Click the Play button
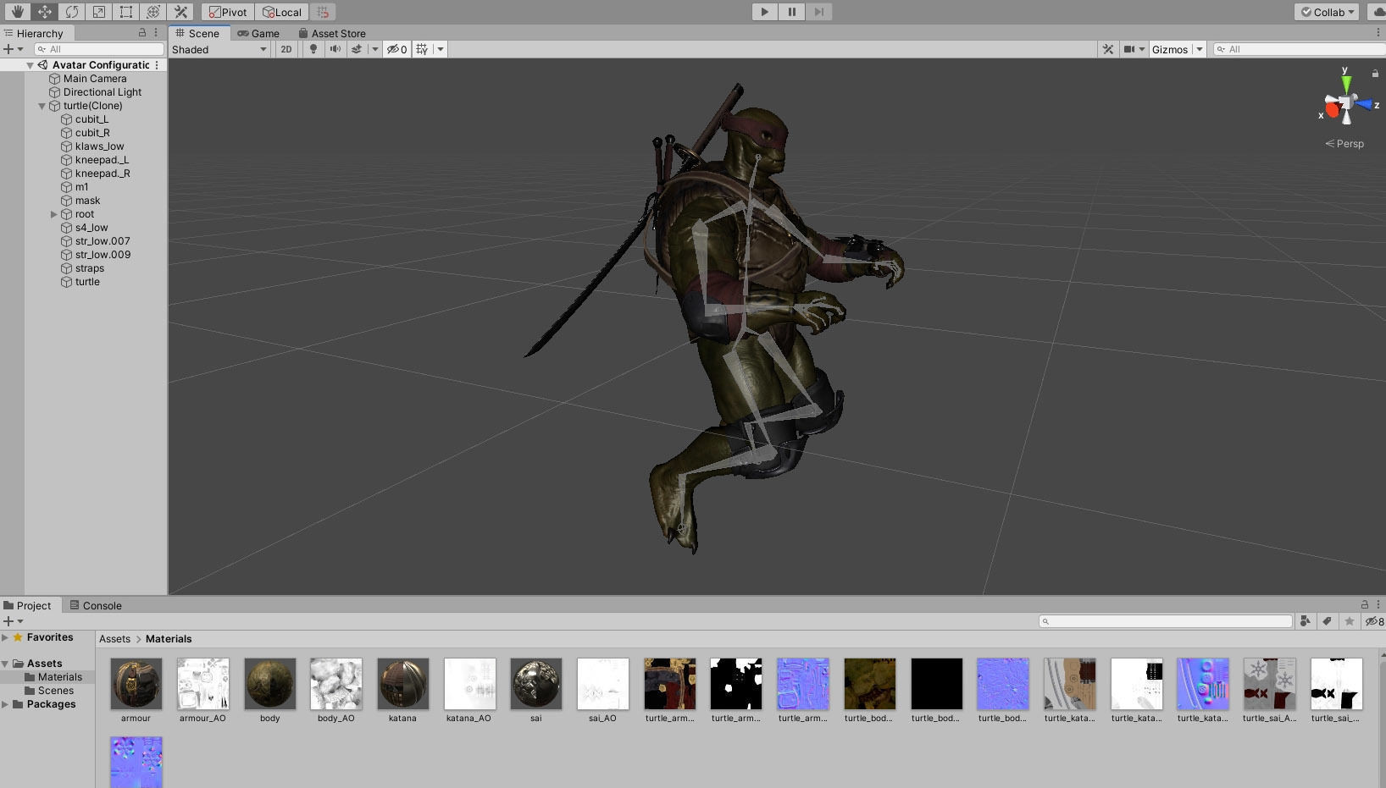 pyautogui.click(x=764, y=12)
